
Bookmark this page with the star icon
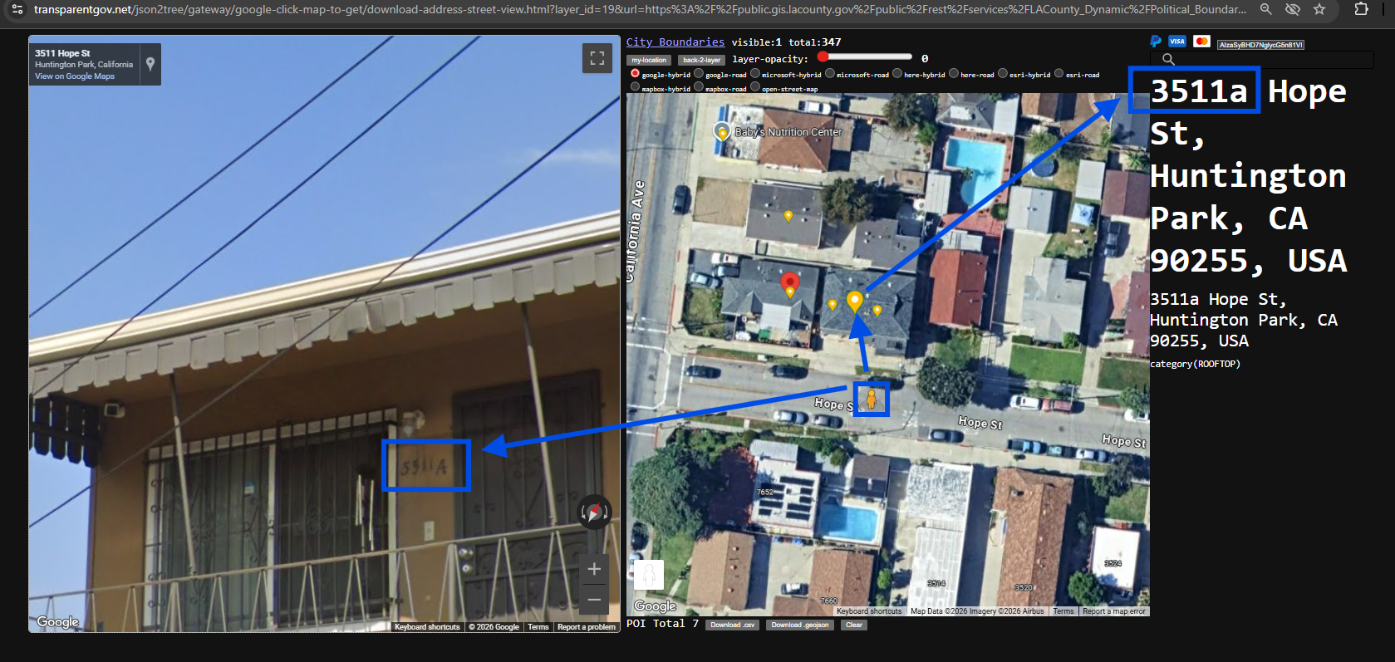(1319, 9)
